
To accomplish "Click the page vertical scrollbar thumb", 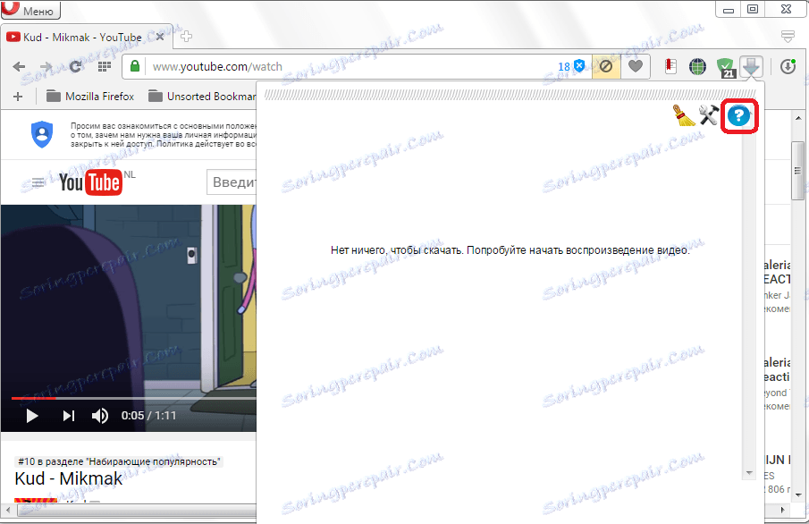I will [797, 171].
